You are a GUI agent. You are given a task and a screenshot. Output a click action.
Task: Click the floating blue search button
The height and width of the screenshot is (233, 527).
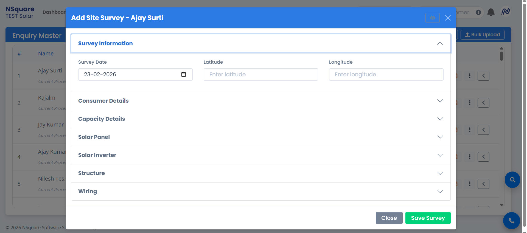512,180
